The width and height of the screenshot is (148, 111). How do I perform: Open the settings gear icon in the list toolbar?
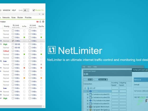pos(43,22)
